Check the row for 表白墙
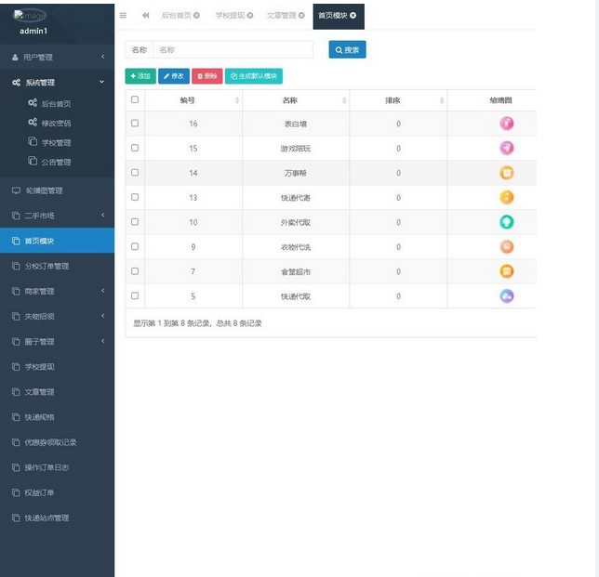This screenshot has width=599, height=577. point(135,124)
